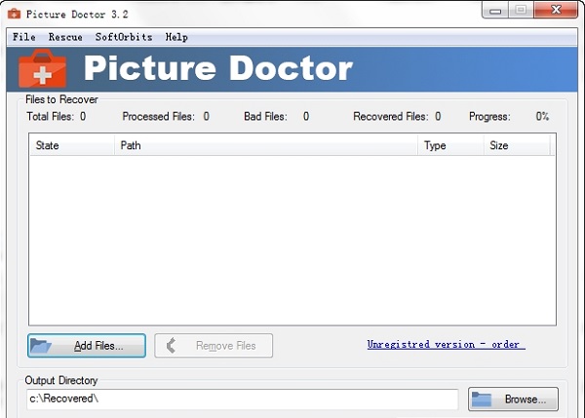Open the Rescue menu
The image size is (585, 418).
(65, 37)
